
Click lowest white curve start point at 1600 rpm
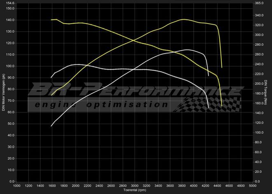pos(52,126)
